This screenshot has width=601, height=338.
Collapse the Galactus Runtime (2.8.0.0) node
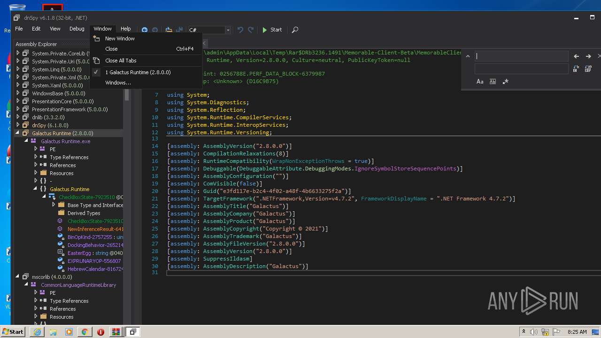pyautogui.click(x=18, y=133)
